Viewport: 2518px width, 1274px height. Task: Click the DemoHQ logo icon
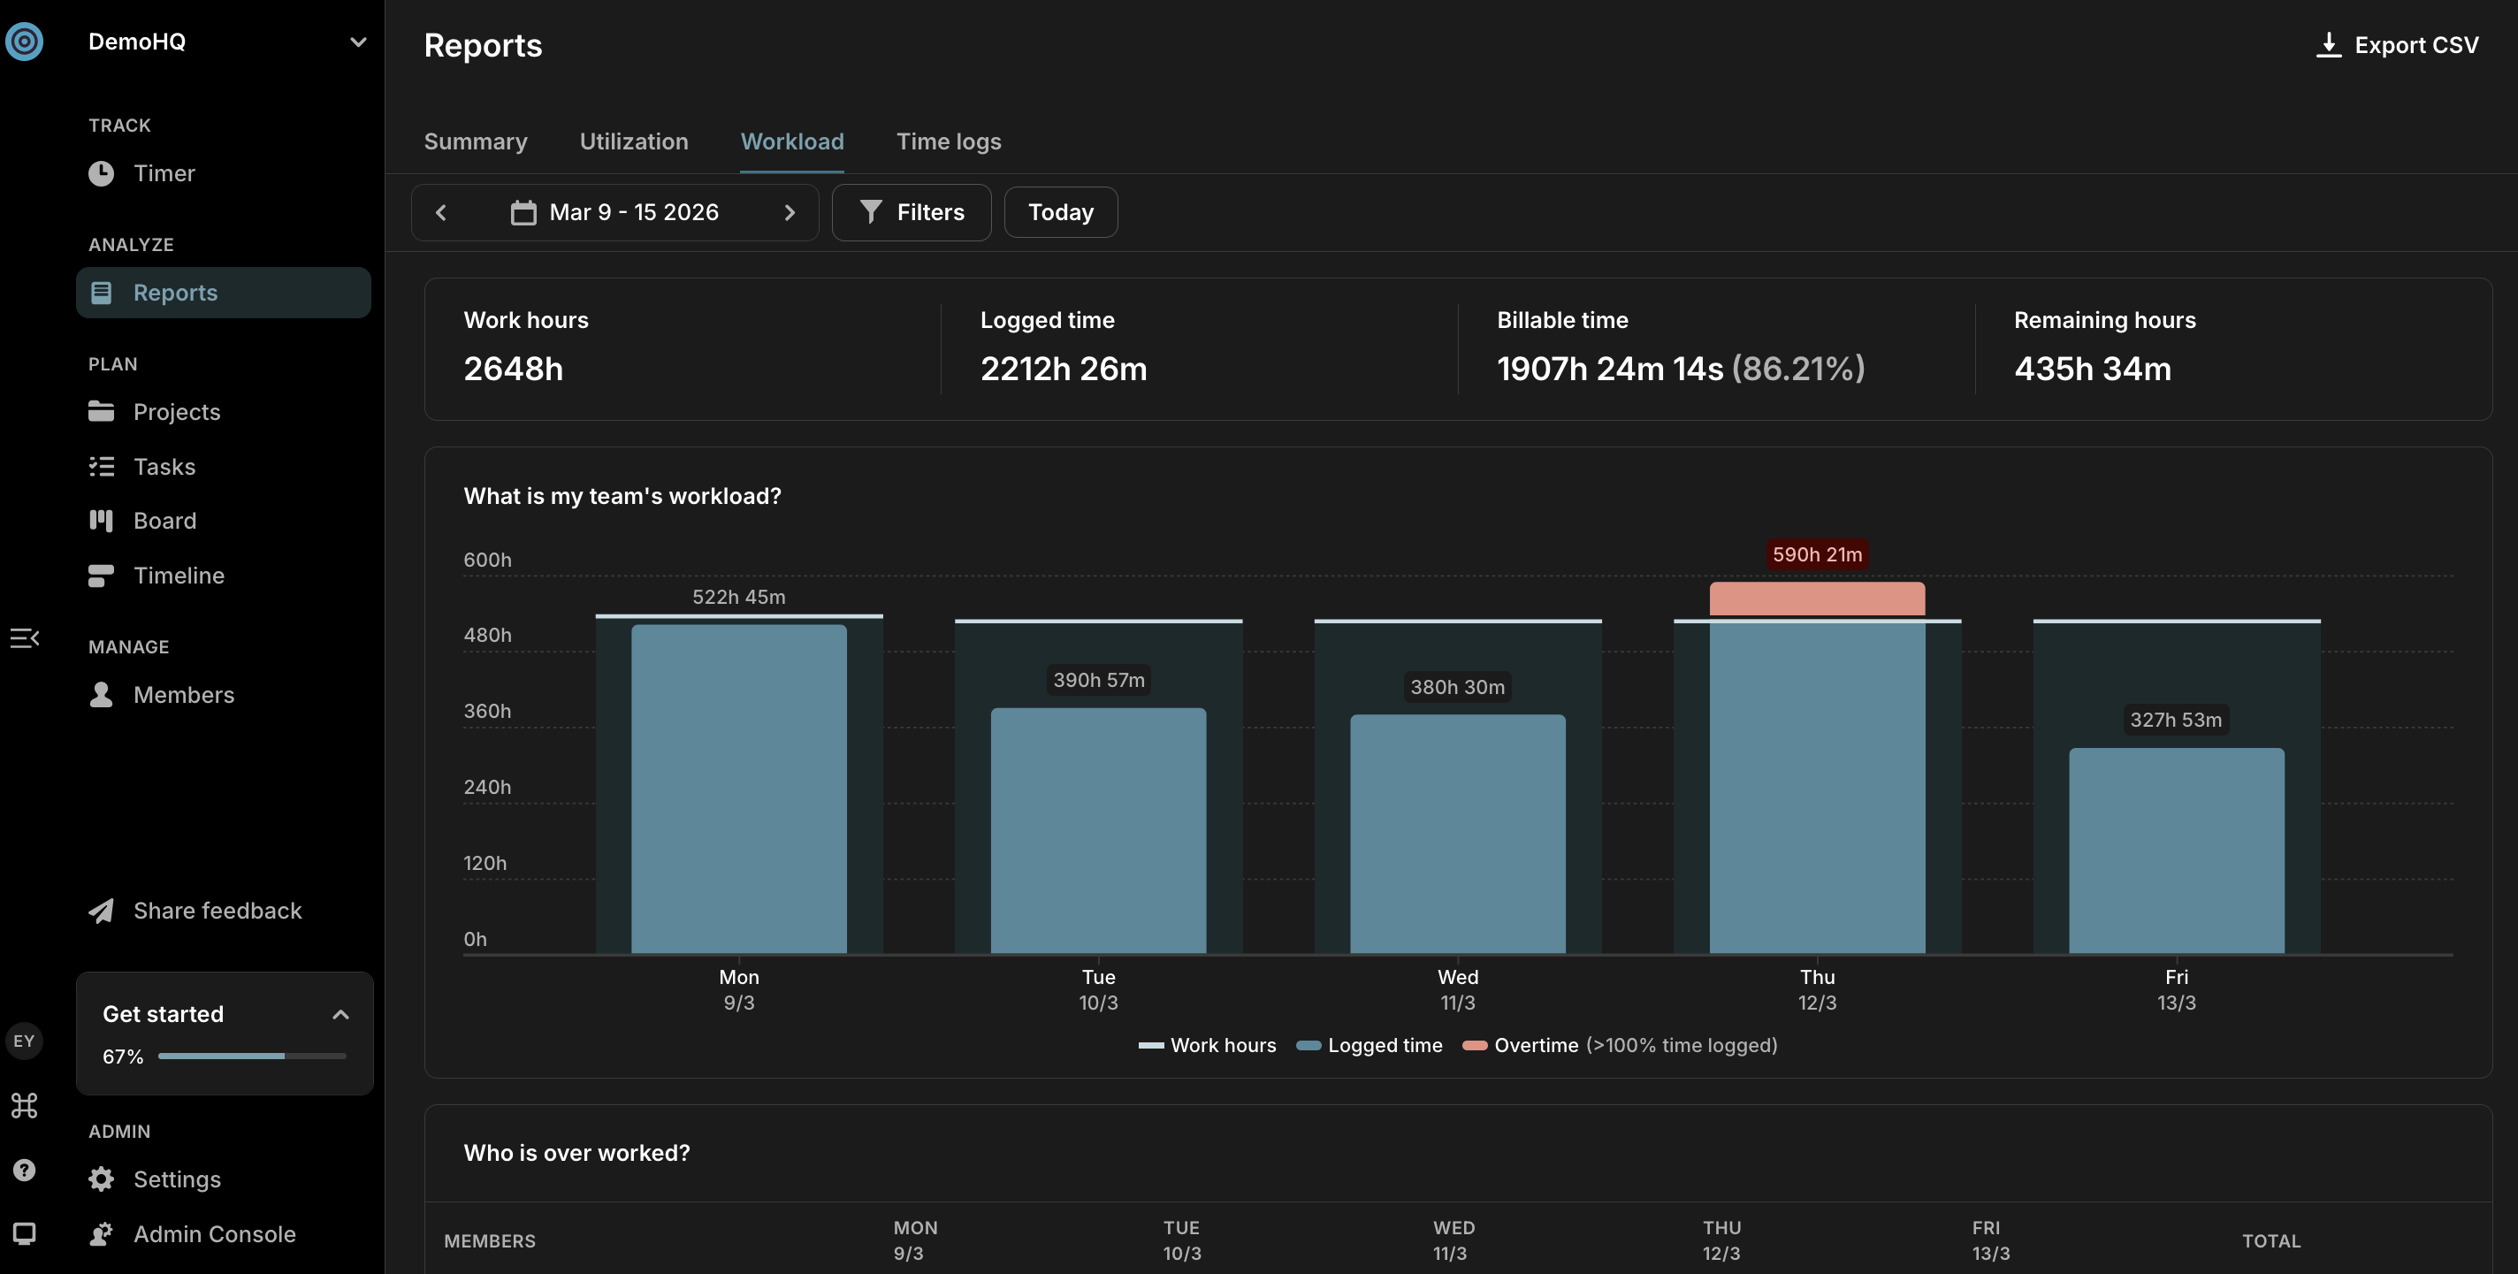point(25,41)
